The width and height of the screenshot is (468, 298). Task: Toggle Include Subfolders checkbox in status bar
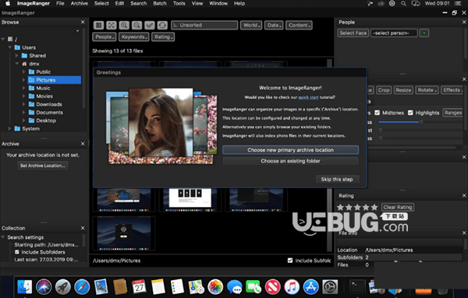290,261
